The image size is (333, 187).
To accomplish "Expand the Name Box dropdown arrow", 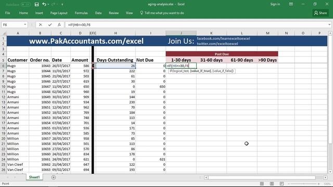I will coord(25,25).
